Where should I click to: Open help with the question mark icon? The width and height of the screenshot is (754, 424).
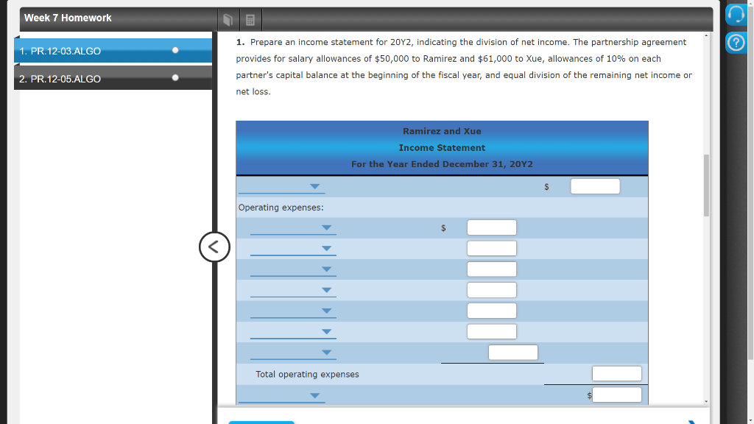click(736, 43)
